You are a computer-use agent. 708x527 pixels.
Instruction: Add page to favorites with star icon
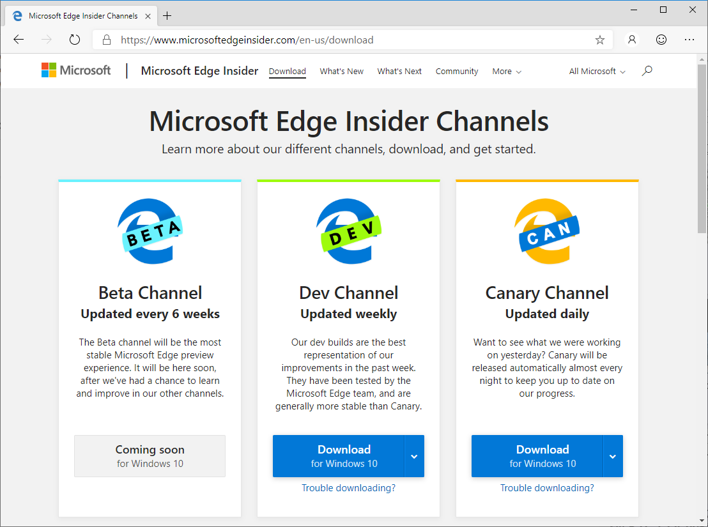click(x=599, y=40)
